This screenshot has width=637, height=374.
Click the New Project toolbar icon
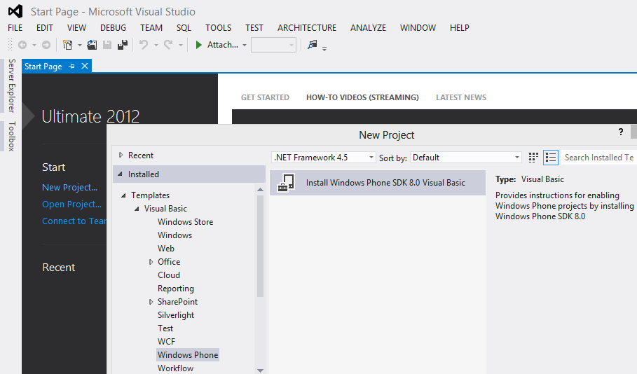click(67, 45)
